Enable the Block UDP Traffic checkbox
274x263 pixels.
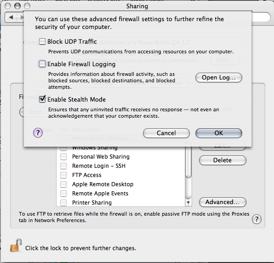pos(42,41)
